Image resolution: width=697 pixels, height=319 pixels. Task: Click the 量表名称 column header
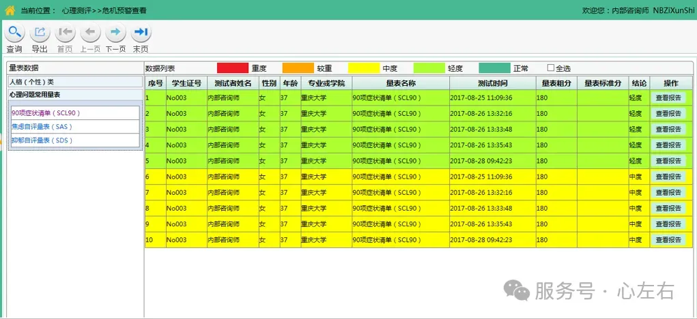tap(401, 83)
